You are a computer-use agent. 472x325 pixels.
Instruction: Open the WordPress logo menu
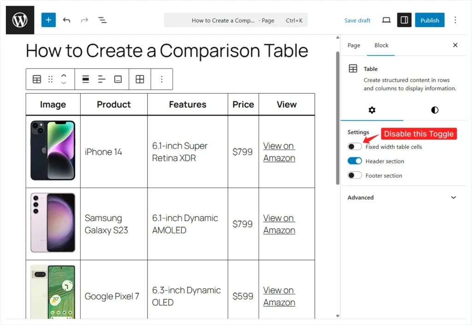coord(20,20)
